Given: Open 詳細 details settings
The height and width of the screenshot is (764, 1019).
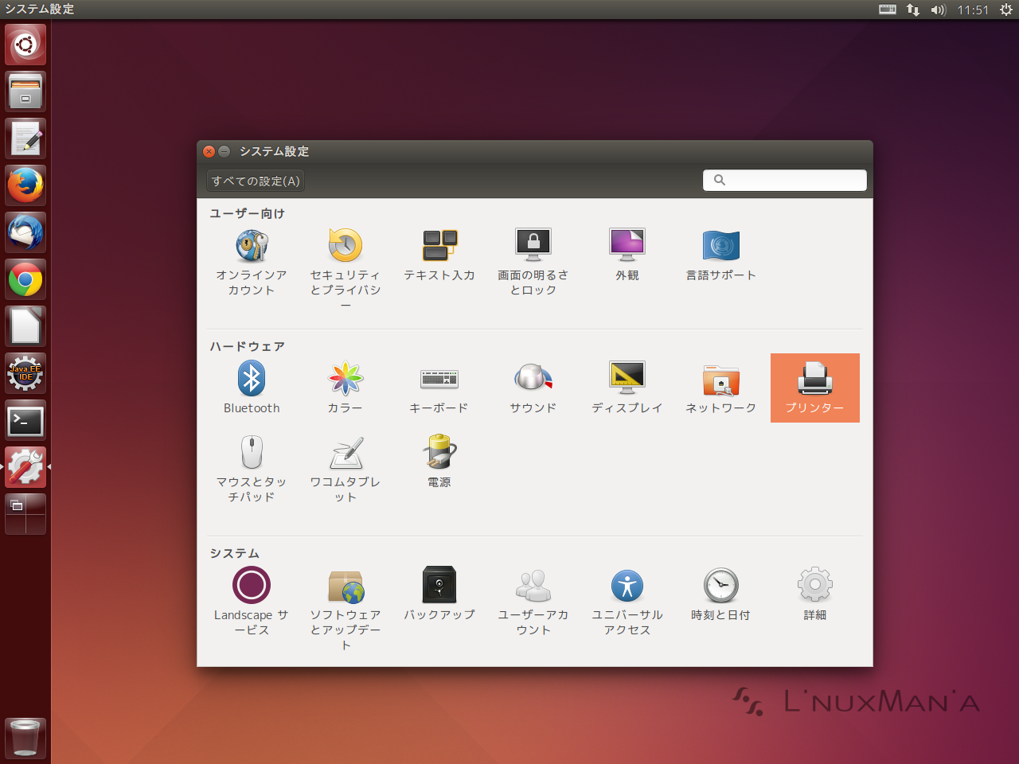Looking at the screenshot, I should [815, 594].
